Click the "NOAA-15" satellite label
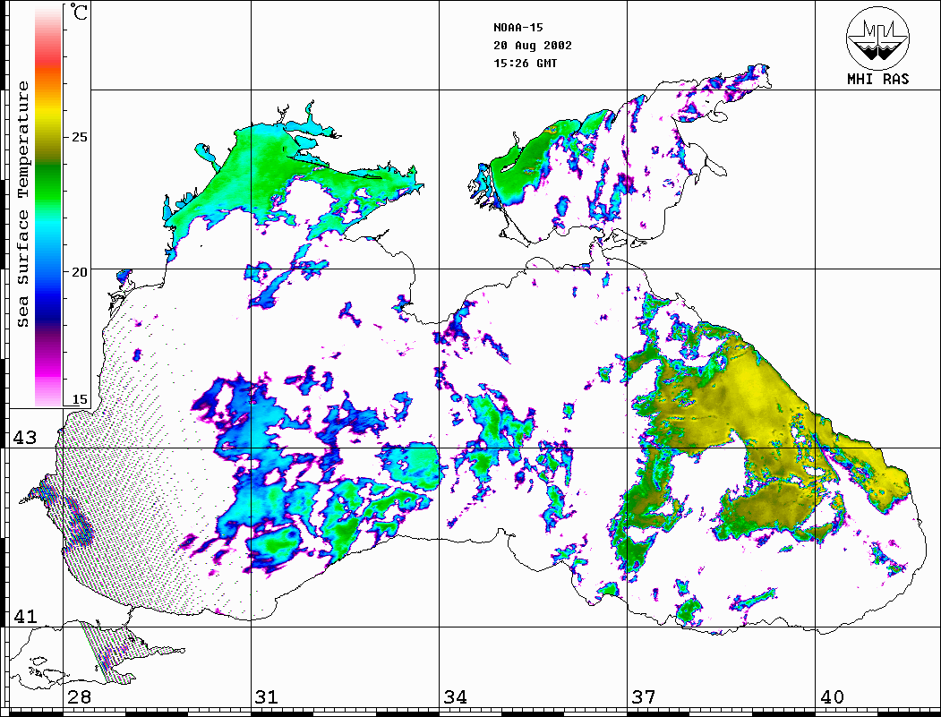Viewport: 941px width, 717px height. coord(518,28)
